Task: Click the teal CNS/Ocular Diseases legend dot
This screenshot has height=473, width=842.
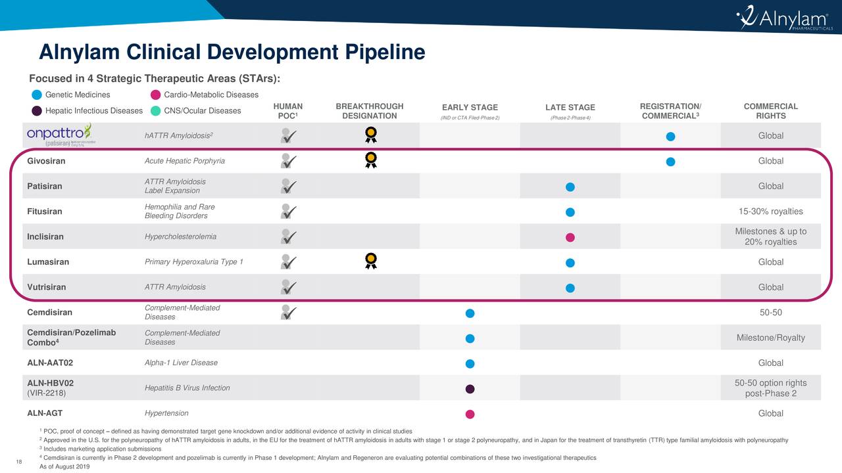Action: click(x=156, y=110)
